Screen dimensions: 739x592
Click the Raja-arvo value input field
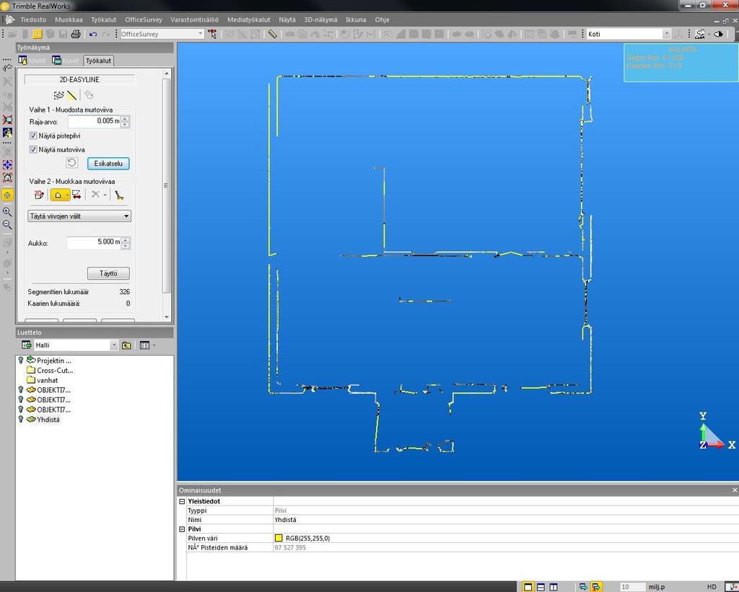94,121
